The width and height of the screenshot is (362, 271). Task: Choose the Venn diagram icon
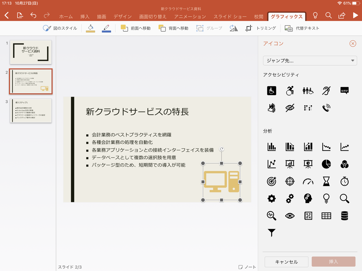[x=344, y=164]
